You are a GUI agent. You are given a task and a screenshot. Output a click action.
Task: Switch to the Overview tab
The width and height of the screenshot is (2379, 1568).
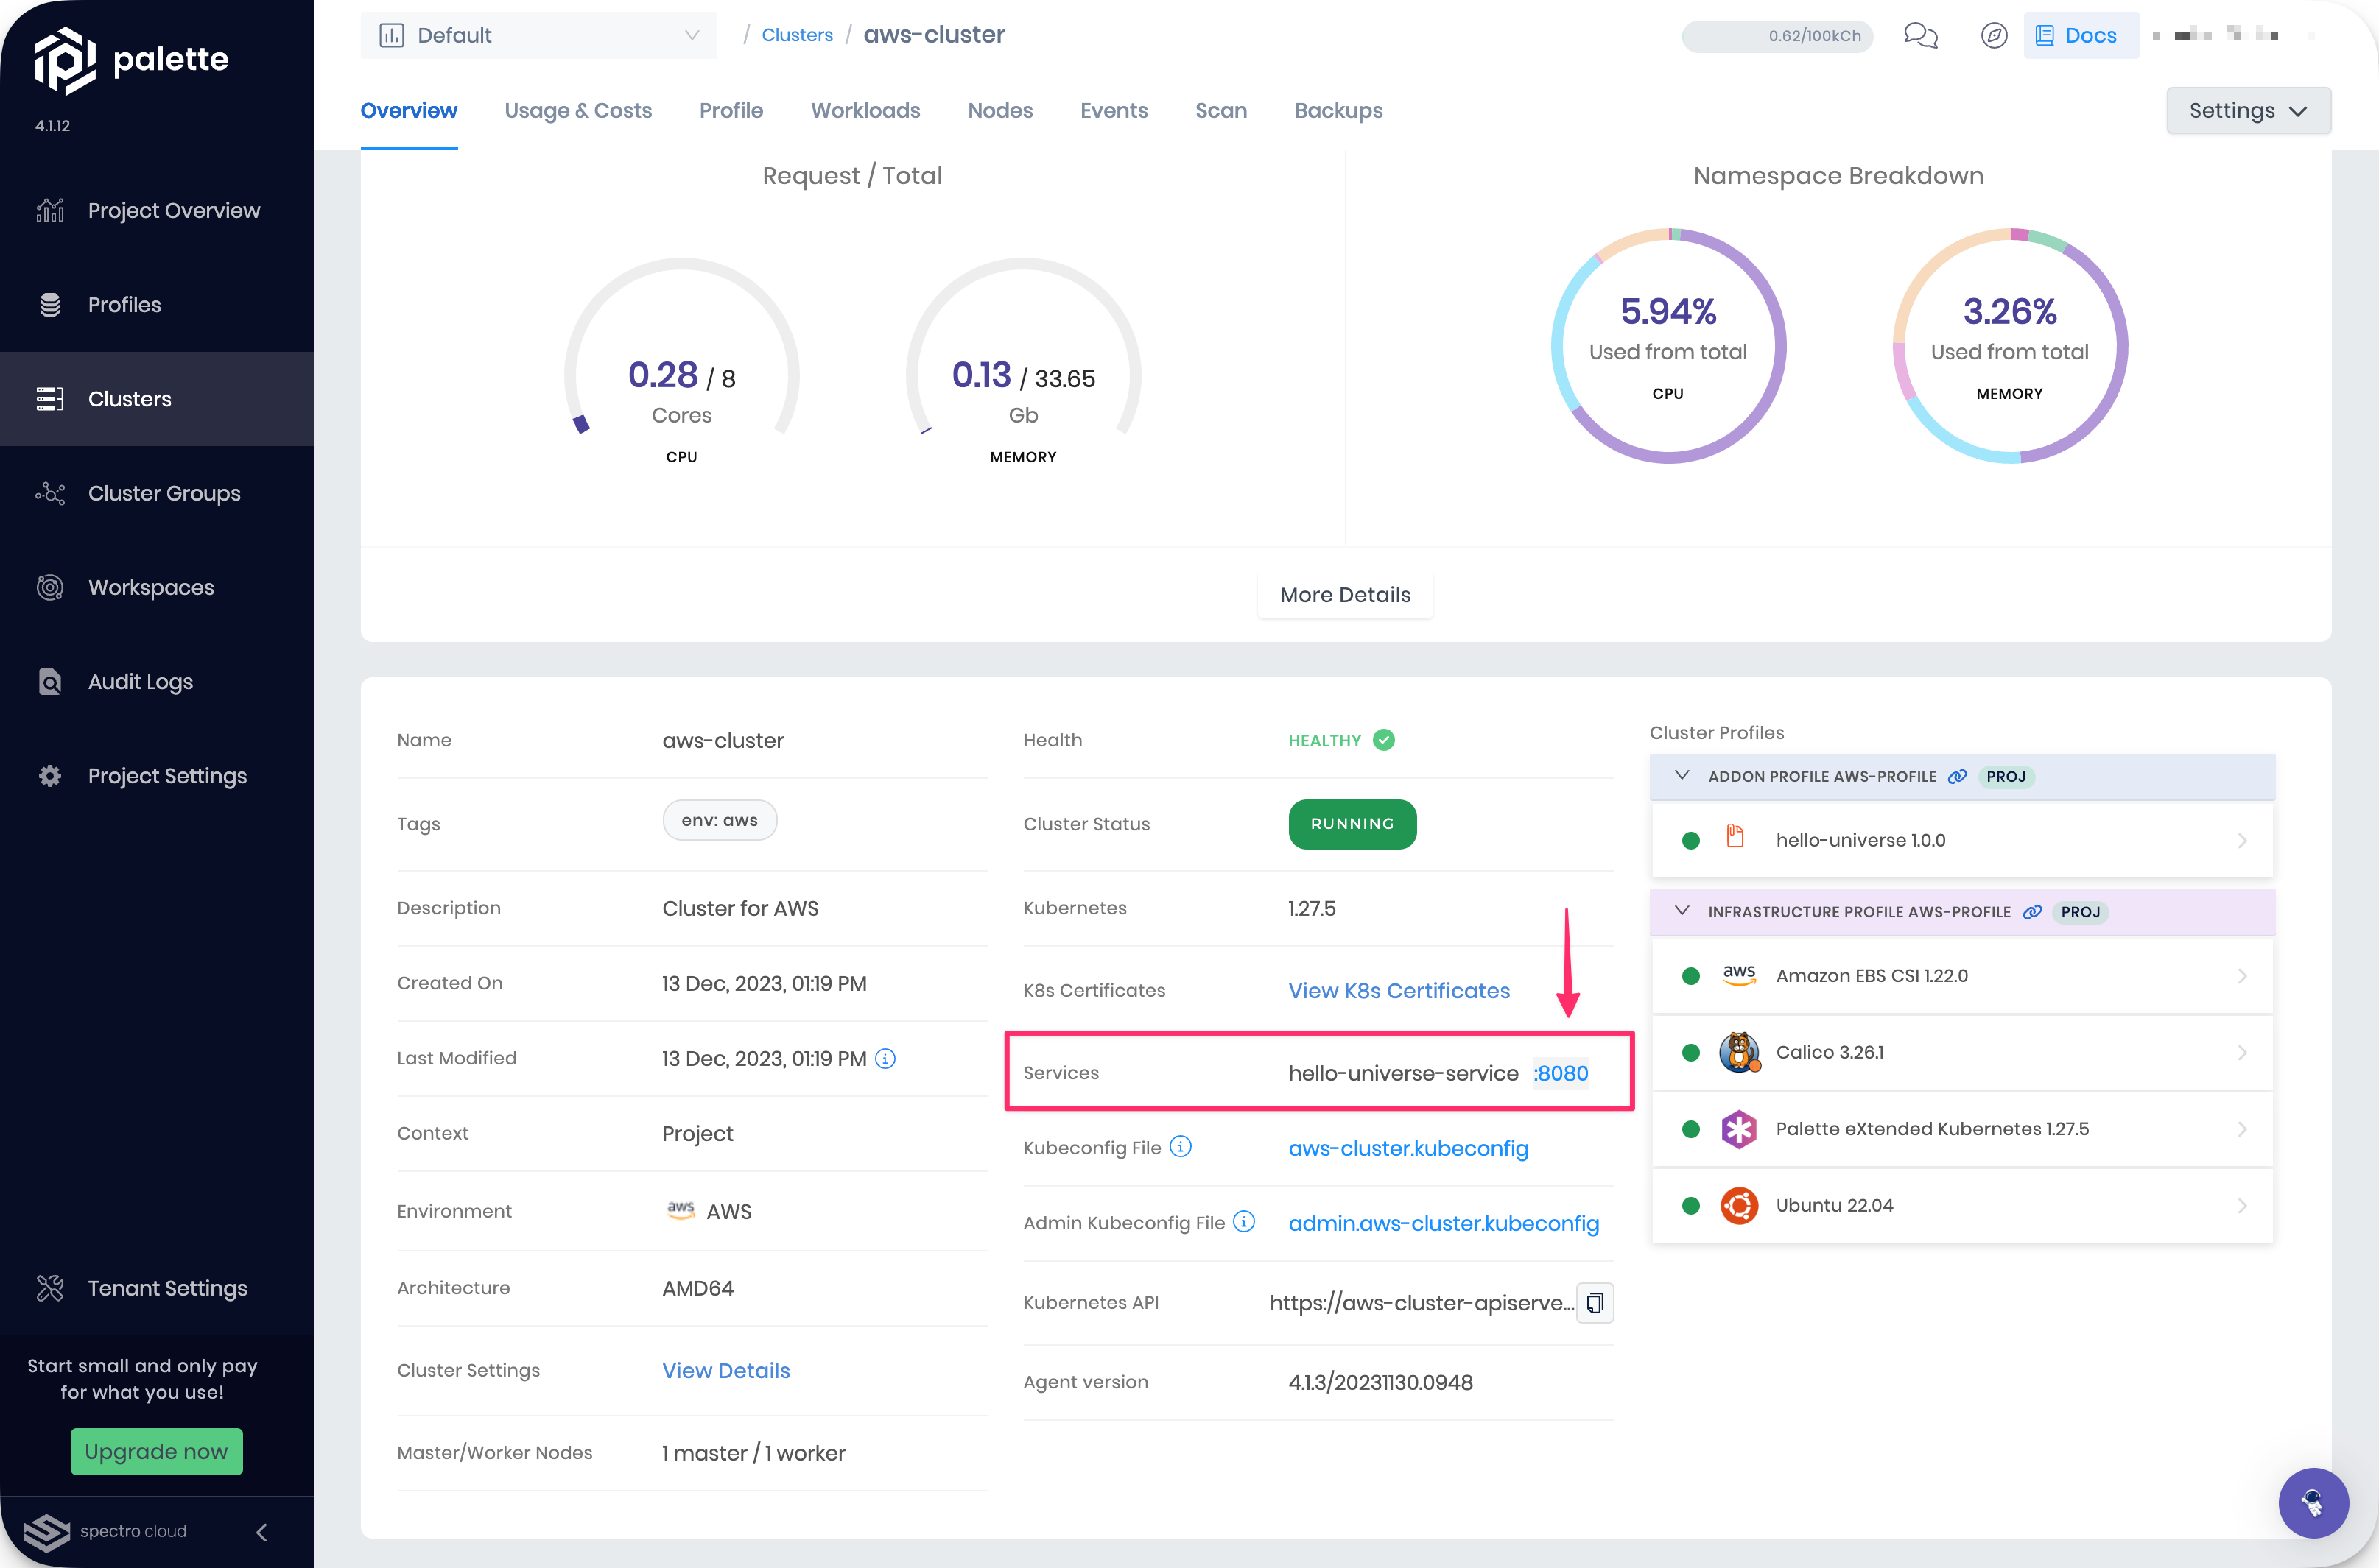coord(408,110)
